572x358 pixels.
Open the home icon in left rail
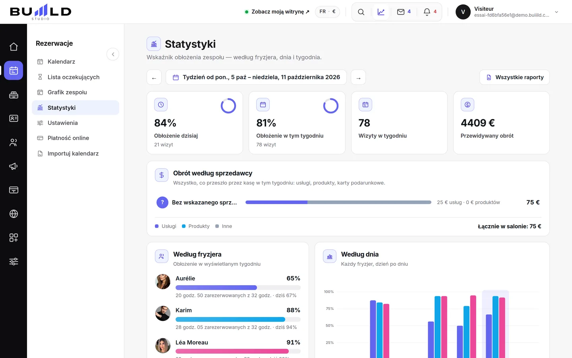(x=14, y=47)
